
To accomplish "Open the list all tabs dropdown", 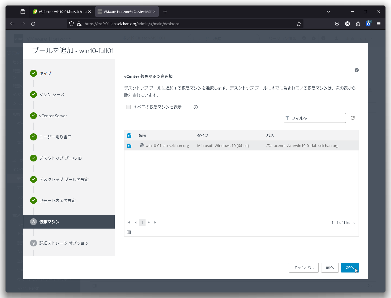I will pos(329,12).
